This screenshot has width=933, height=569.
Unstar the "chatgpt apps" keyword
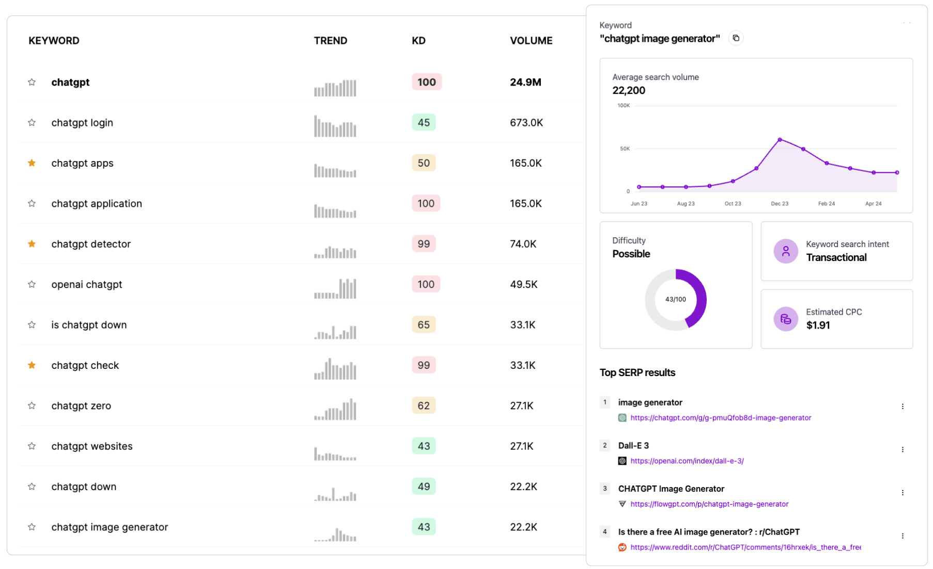click(x=32, y=162)
